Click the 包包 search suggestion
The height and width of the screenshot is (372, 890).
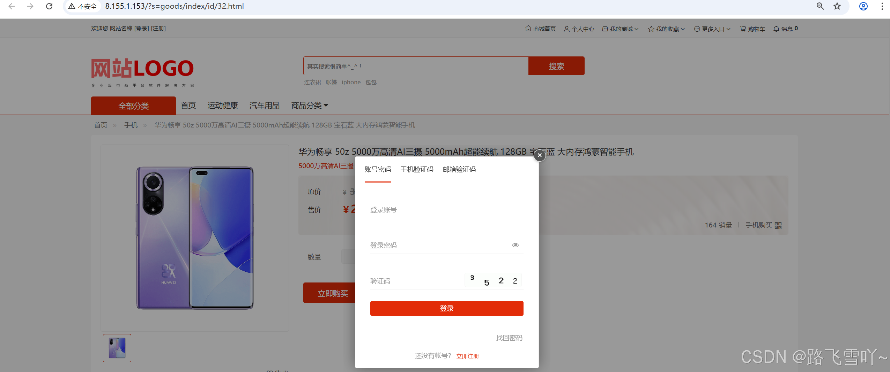[x=371, y=82]
